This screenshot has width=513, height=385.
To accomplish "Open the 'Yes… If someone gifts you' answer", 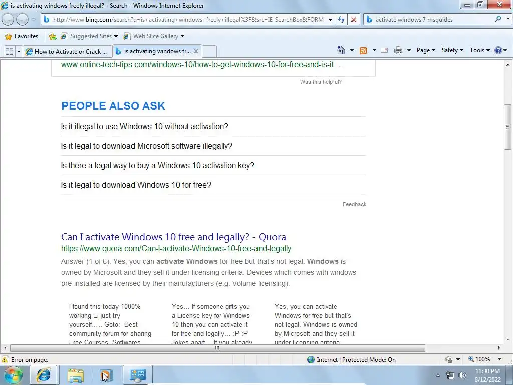I will (212, 324).
